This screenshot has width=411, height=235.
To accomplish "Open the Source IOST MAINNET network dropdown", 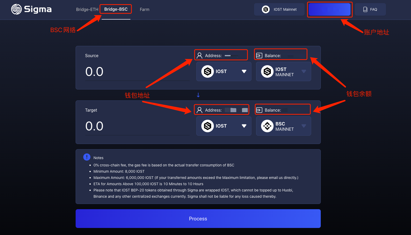I will [x=283, y=71].
